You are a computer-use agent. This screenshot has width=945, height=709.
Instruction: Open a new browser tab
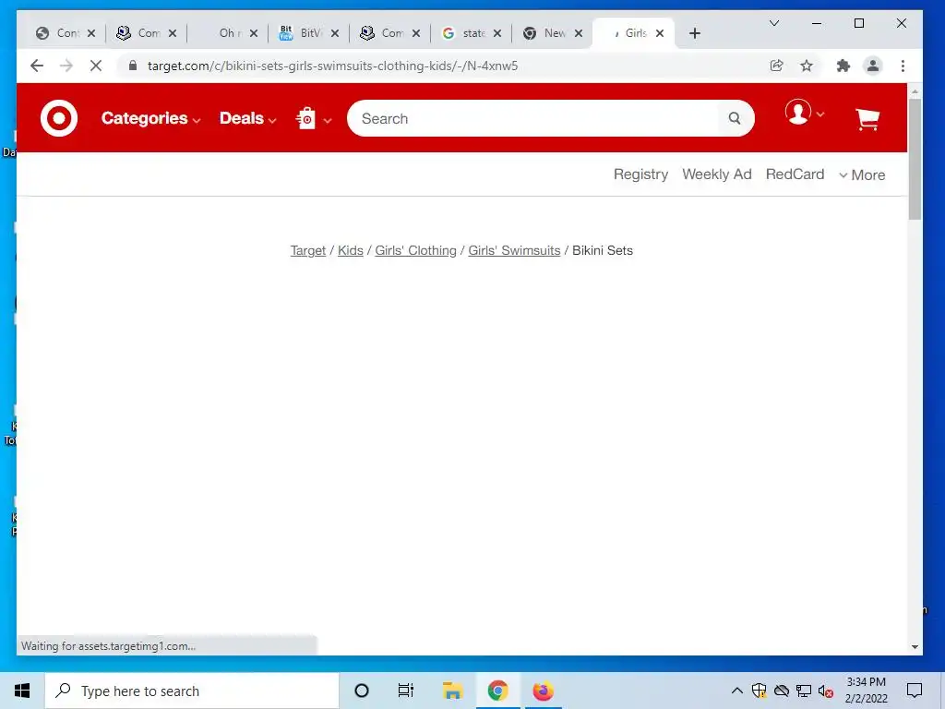[695, 33]
